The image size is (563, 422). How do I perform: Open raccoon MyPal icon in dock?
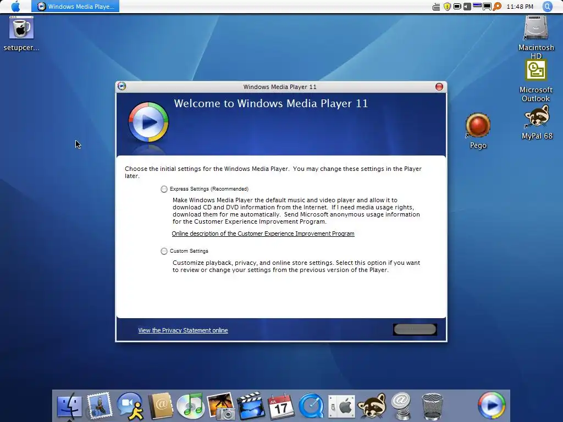pos(372,406)
